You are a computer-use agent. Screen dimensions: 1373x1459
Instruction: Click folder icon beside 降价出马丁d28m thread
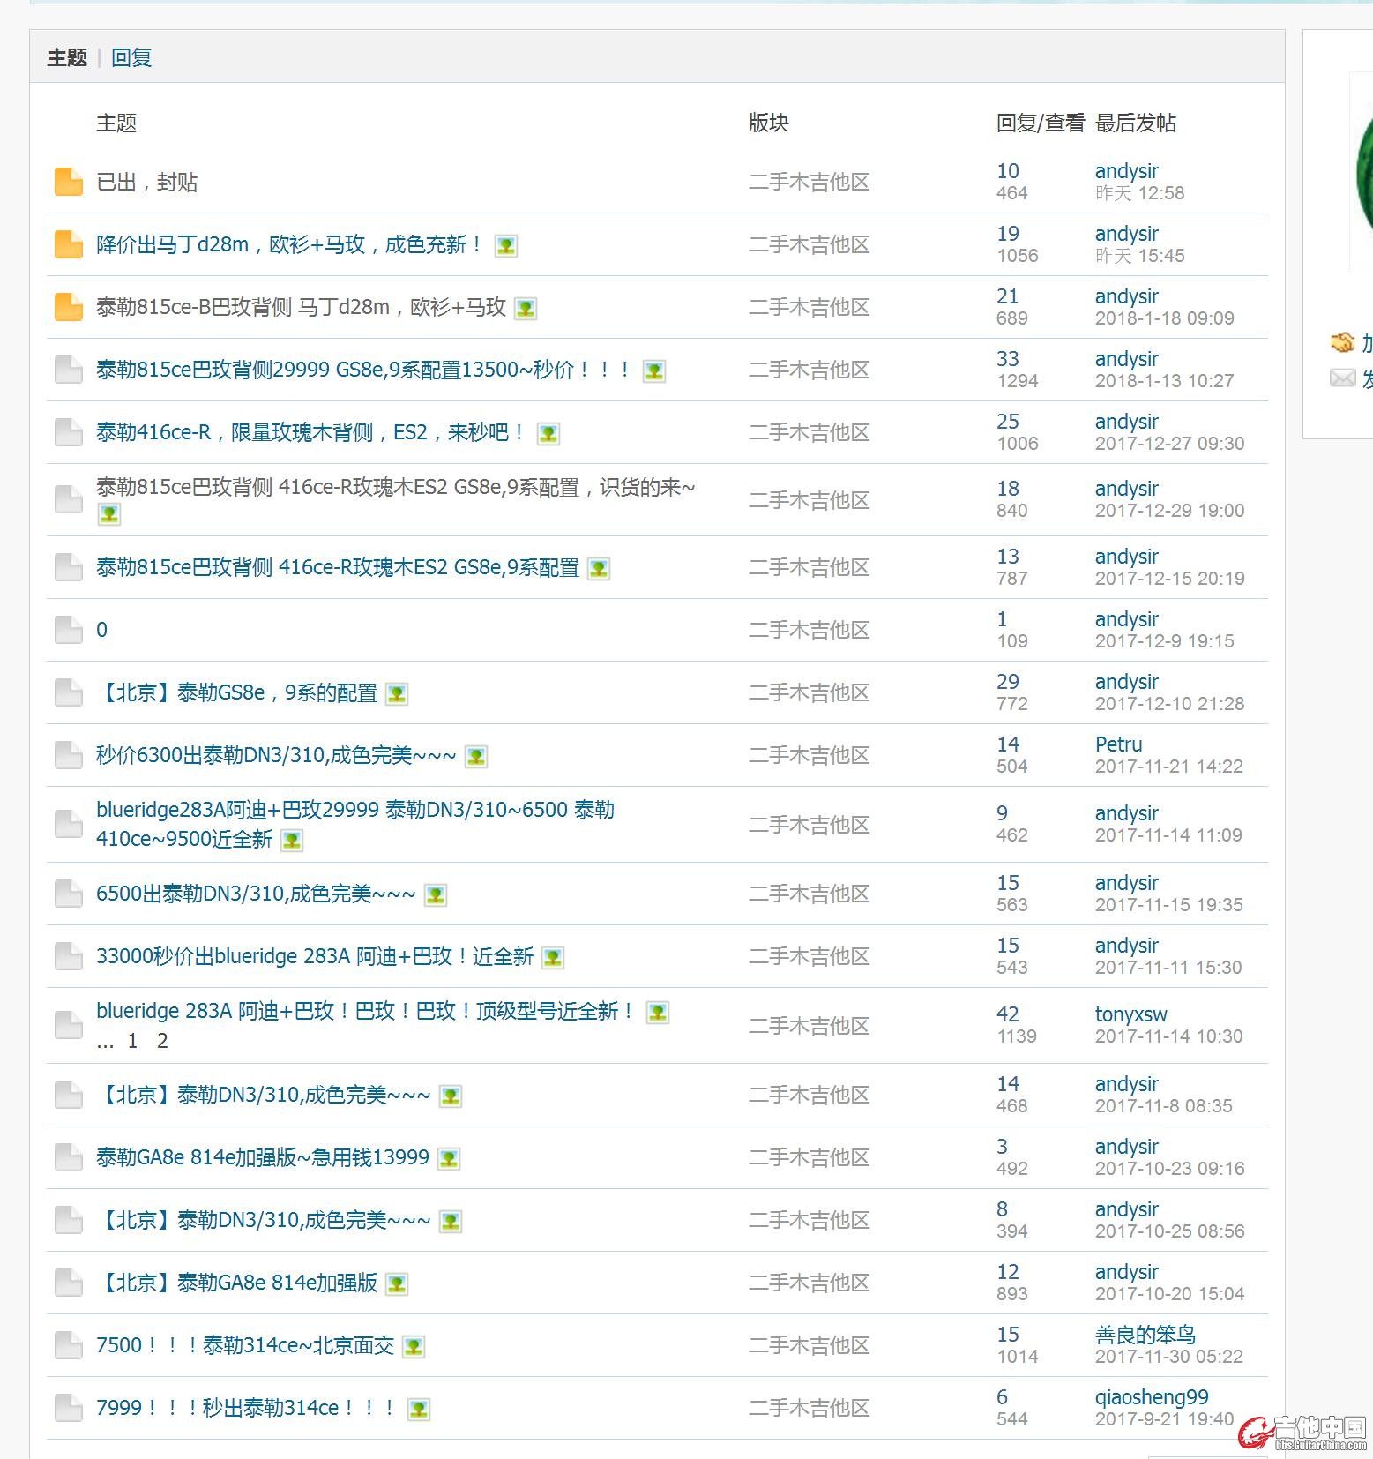pos(69,244)
